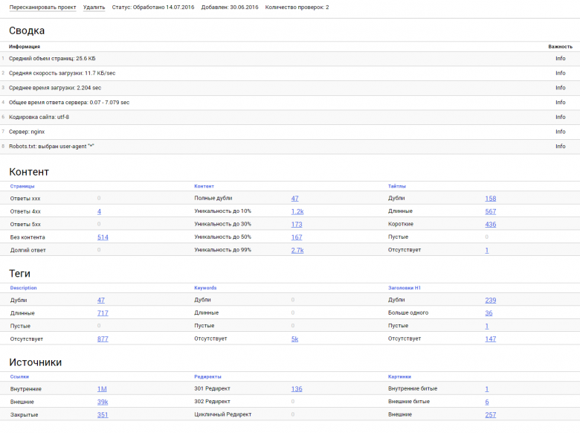
Task: Open the Полные дубли count 47
Action: [x=294, y=199]
